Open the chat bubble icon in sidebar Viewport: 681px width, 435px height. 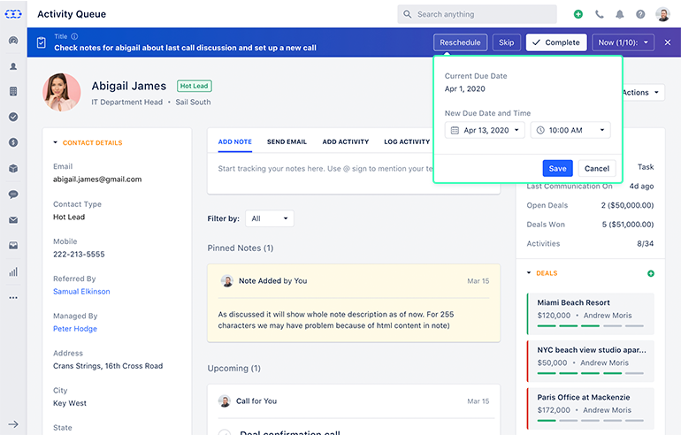[13, 194]
